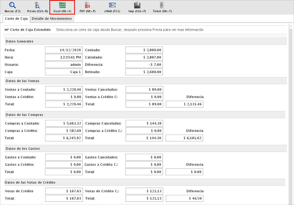Click the Notas de Crédito Diferencia field
The height and width of the screenshot is (205, 294).
tap(184, 198)
